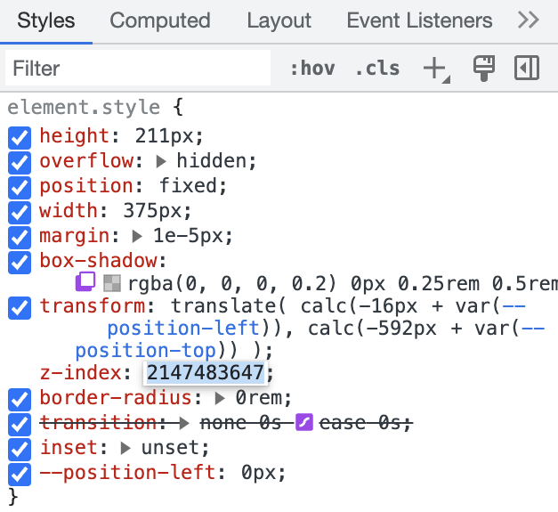Edit the z-index value 2147483647

coord(206,373)
